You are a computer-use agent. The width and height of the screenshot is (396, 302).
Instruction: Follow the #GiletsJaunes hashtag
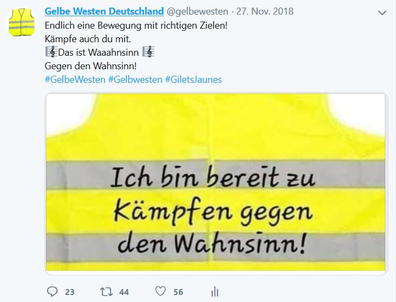tap(193, 80)
